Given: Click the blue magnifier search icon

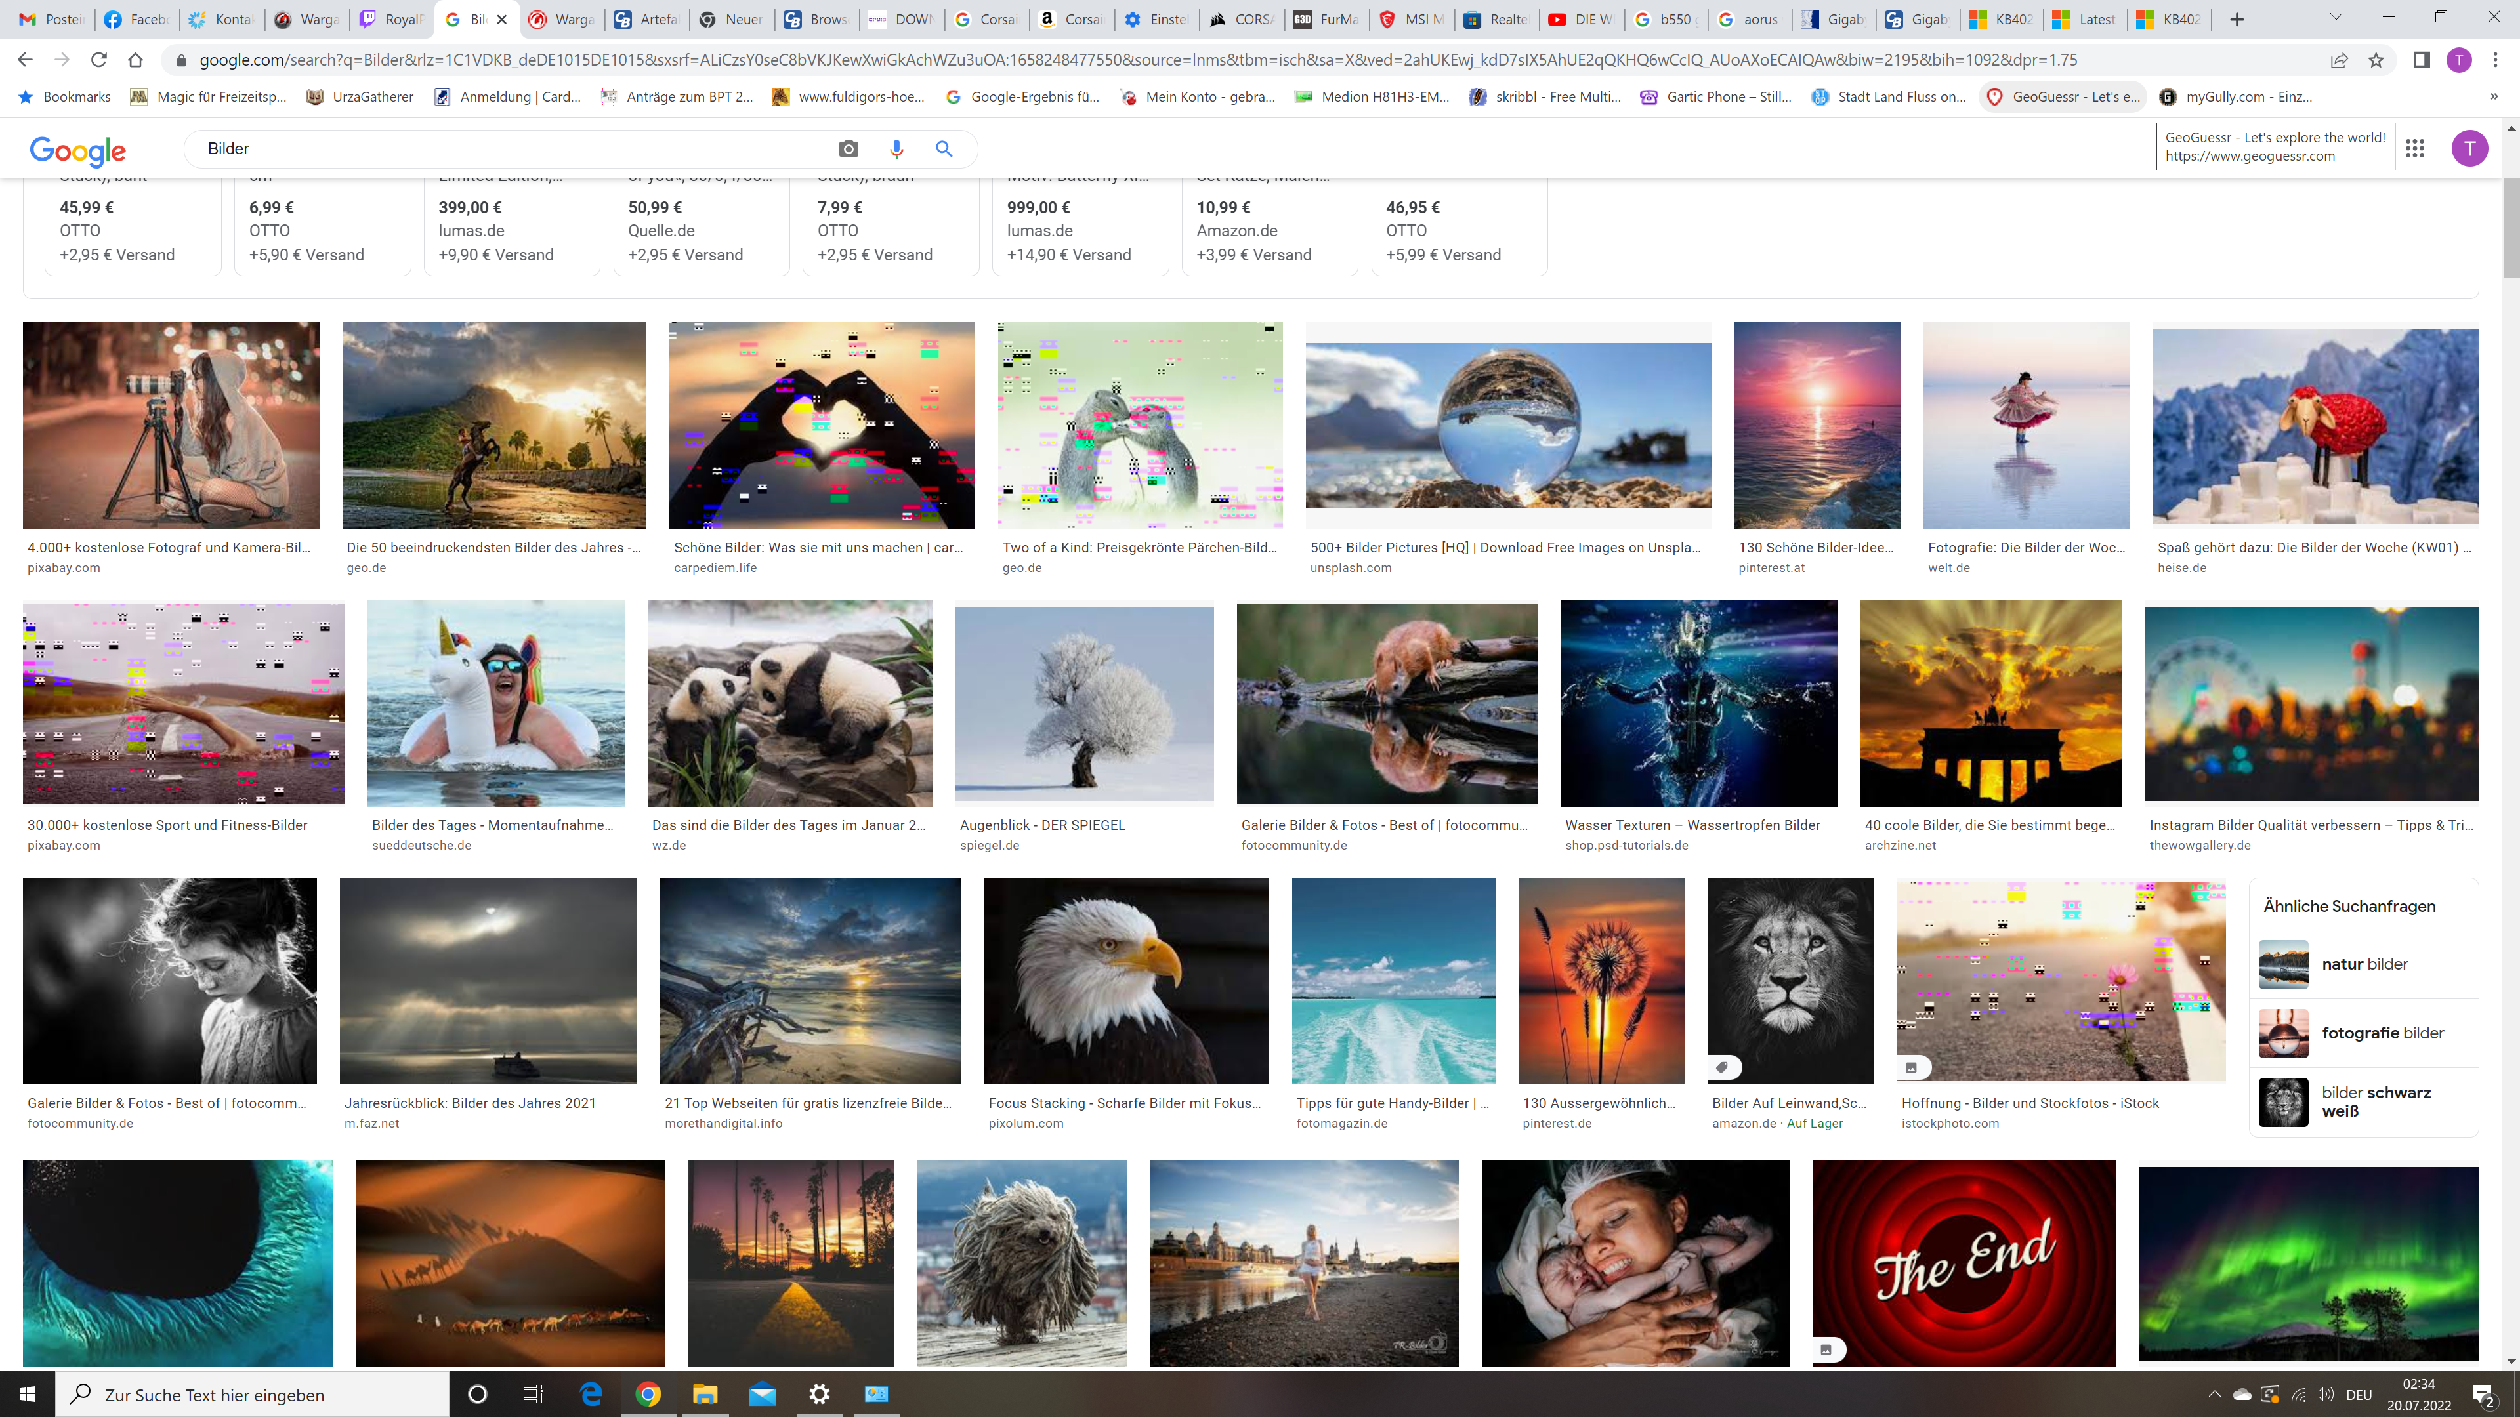Looking at the screenshot, I should tap(944, 149).
